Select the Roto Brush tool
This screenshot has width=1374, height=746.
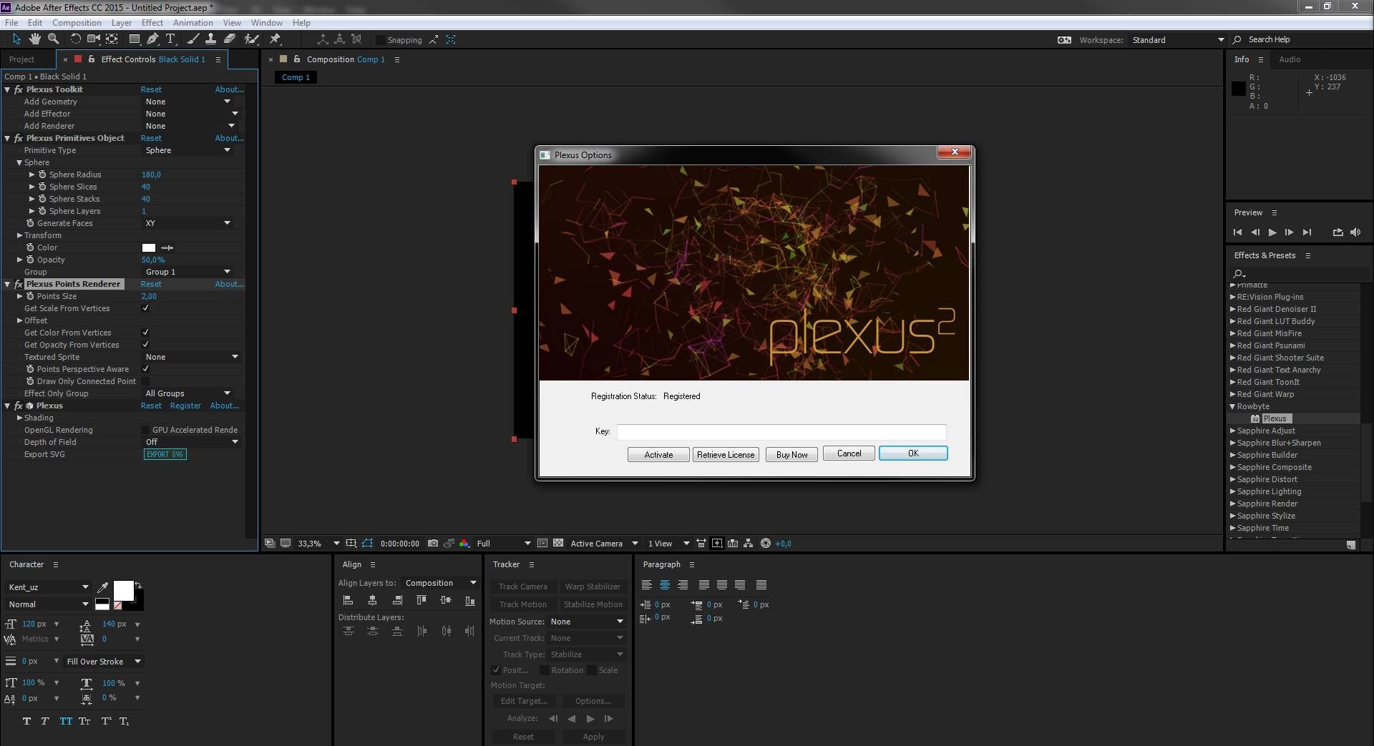251,39
